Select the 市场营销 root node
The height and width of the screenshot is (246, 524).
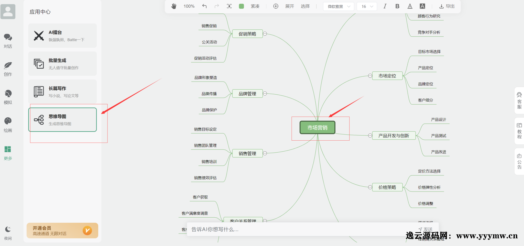[x=318, y=128]
